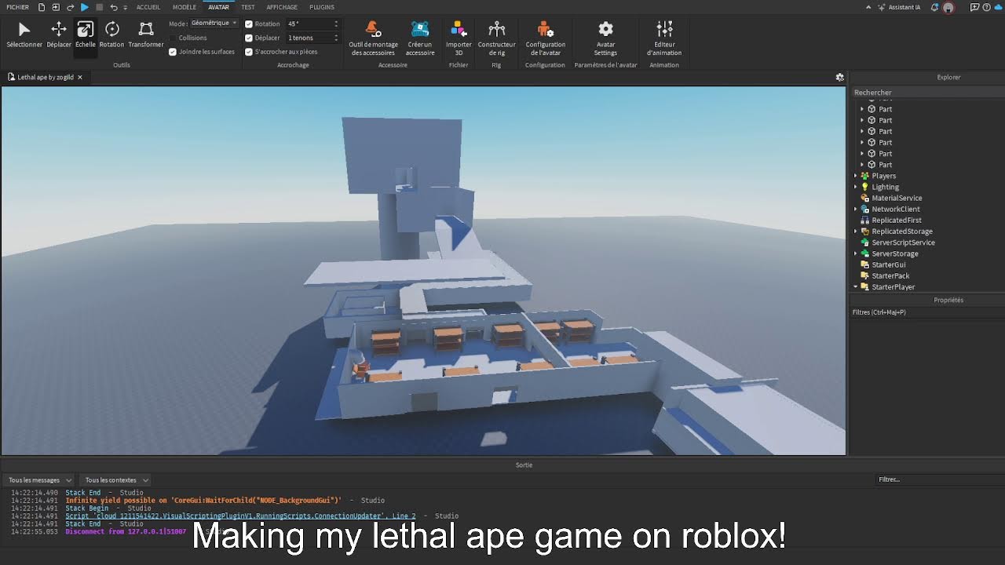
Task: Expand the NetworkClient node
Action: point(856,209)
